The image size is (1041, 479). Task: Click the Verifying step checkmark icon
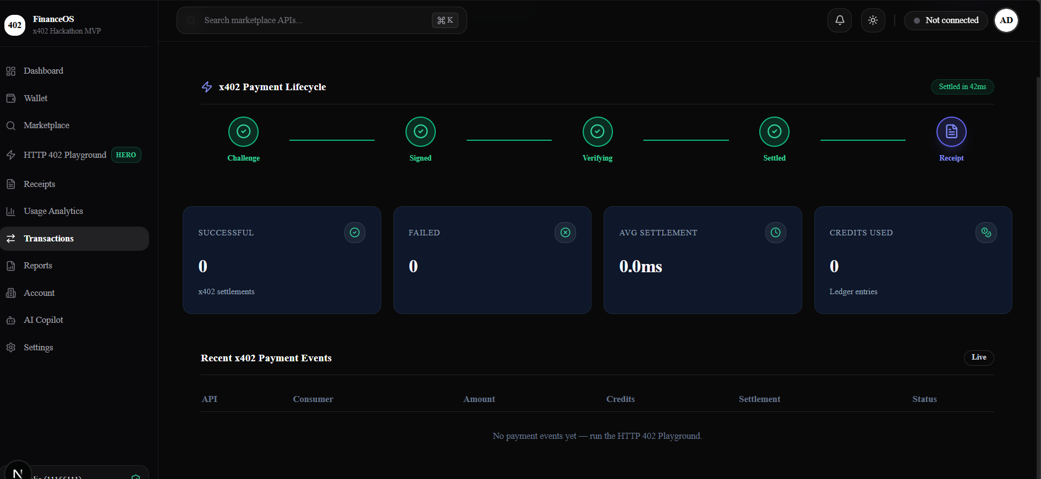click(x=598, y=132)
